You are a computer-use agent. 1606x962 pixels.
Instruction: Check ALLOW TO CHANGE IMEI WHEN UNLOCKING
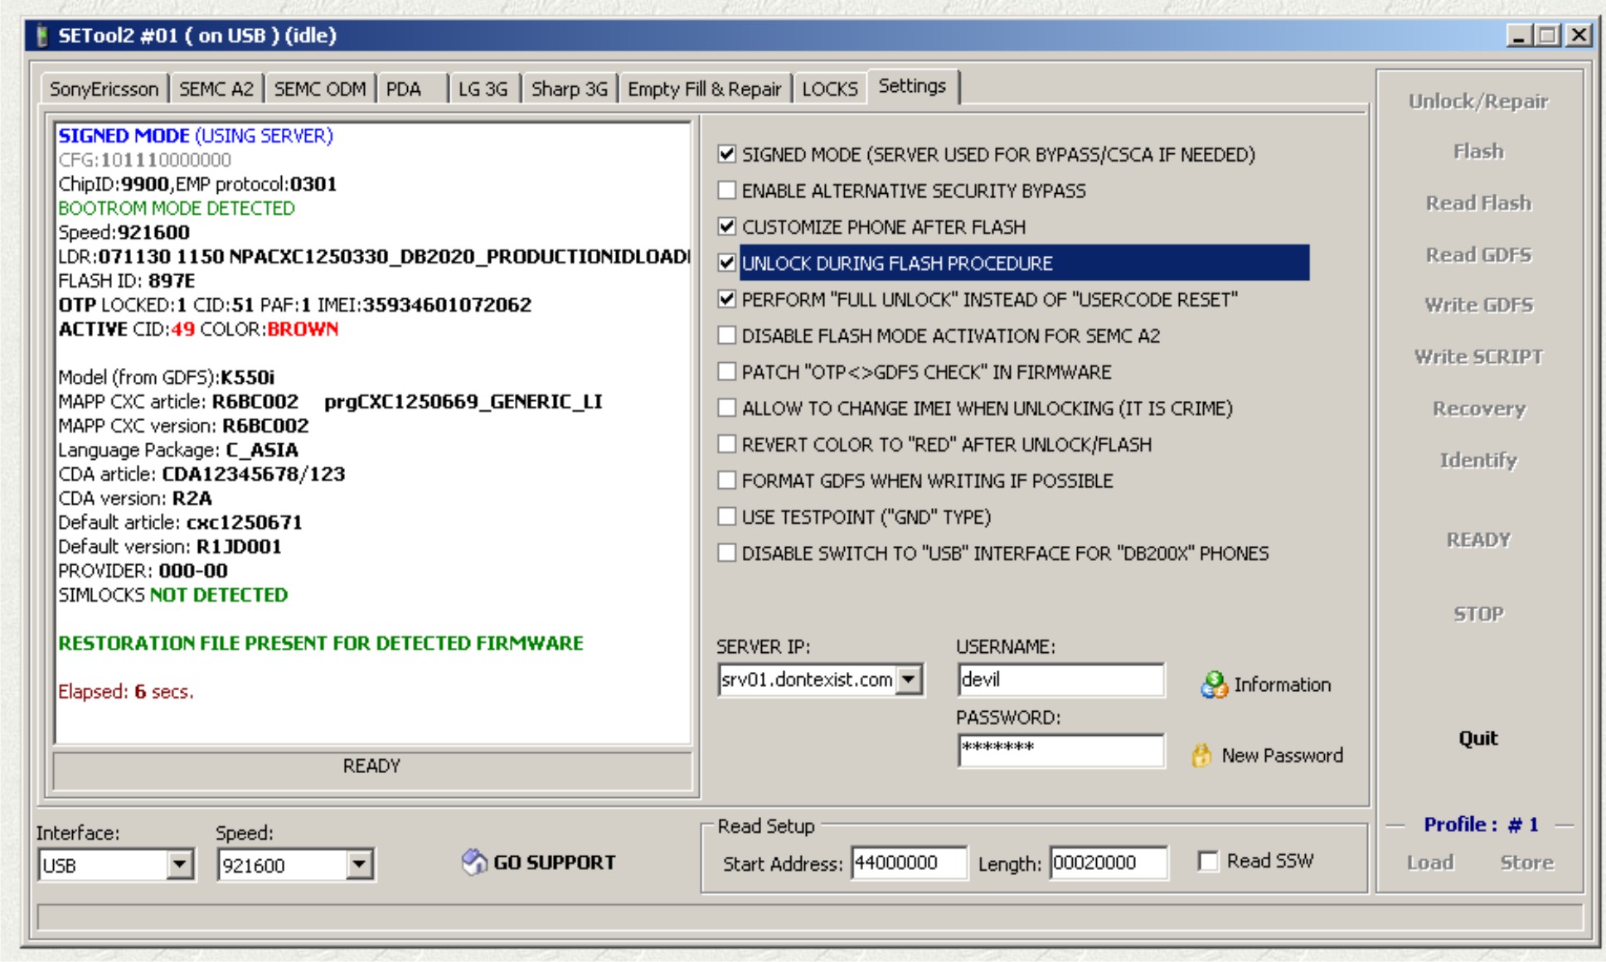click(x=726, y=408)
